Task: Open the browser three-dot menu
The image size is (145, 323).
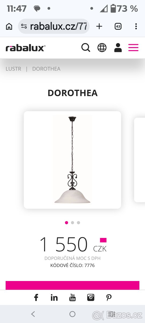Action: pos(136,26)
